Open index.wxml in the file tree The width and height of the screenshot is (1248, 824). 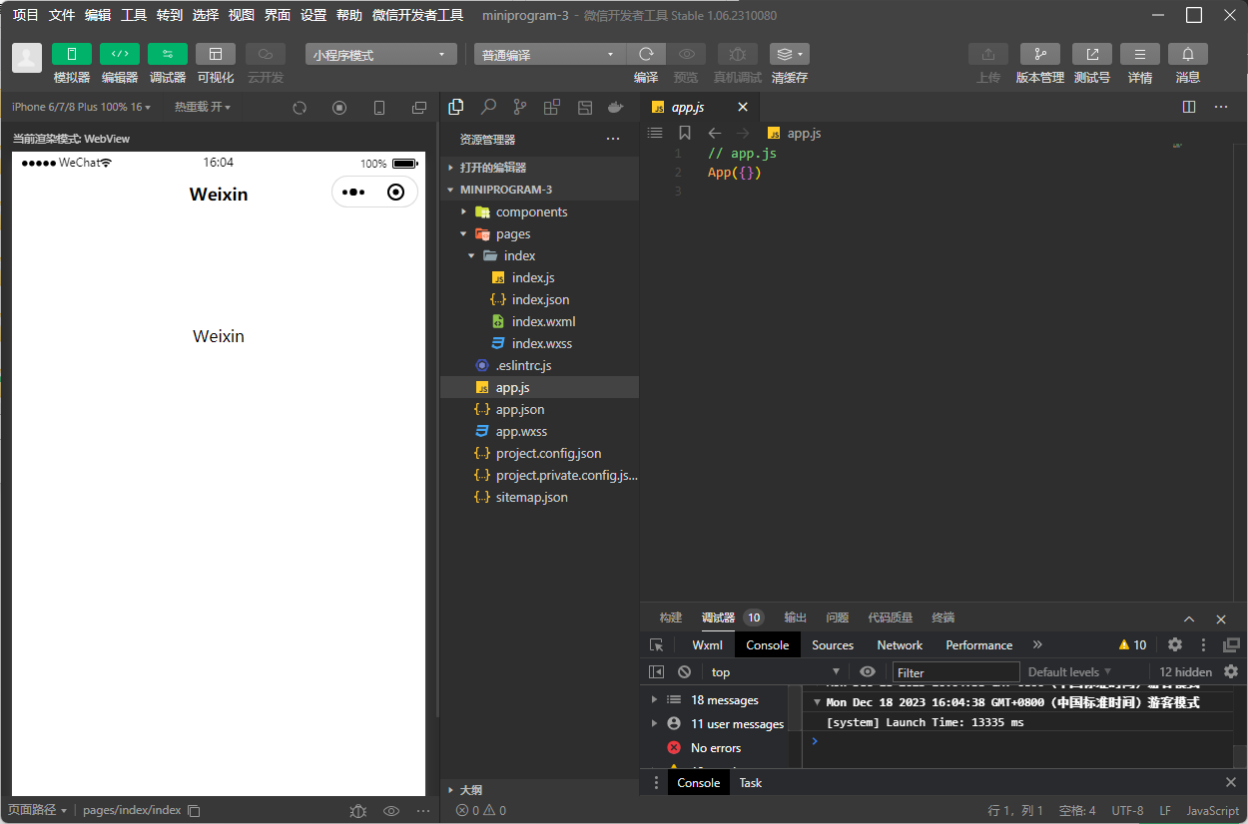click(x=539, y=321)
